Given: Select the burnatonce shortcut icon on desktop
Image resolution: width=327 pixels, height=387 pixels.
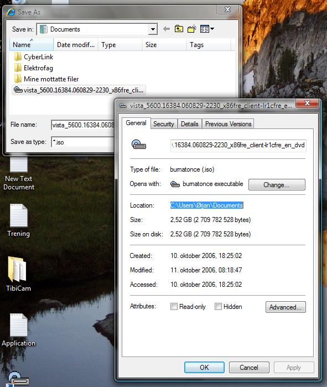Looking at the screenshot, I should tap(17, 380).
